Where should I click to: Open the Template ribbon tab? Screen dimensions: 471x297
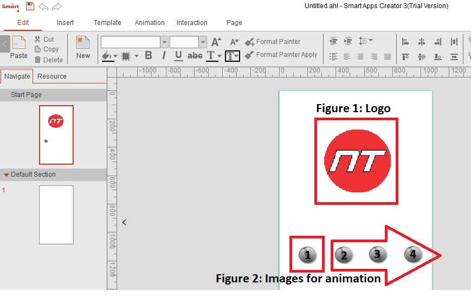coord(107,23)
